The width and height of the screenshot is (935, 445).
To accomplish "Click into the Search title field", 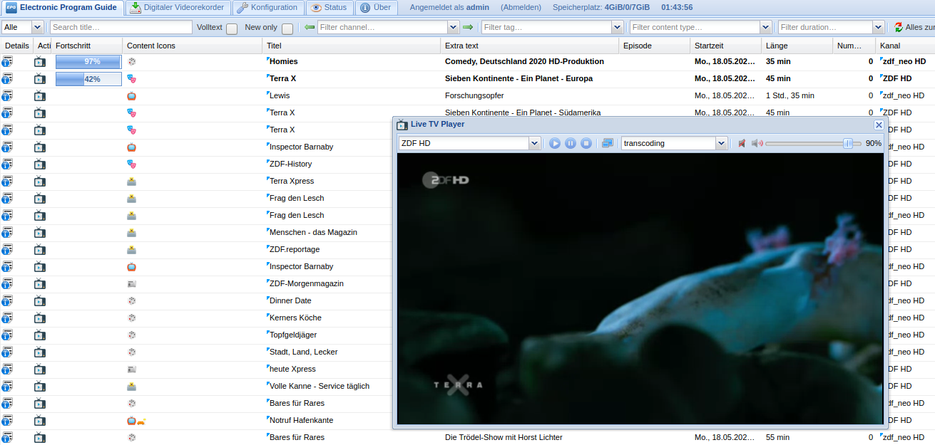I will click(121, 27).
